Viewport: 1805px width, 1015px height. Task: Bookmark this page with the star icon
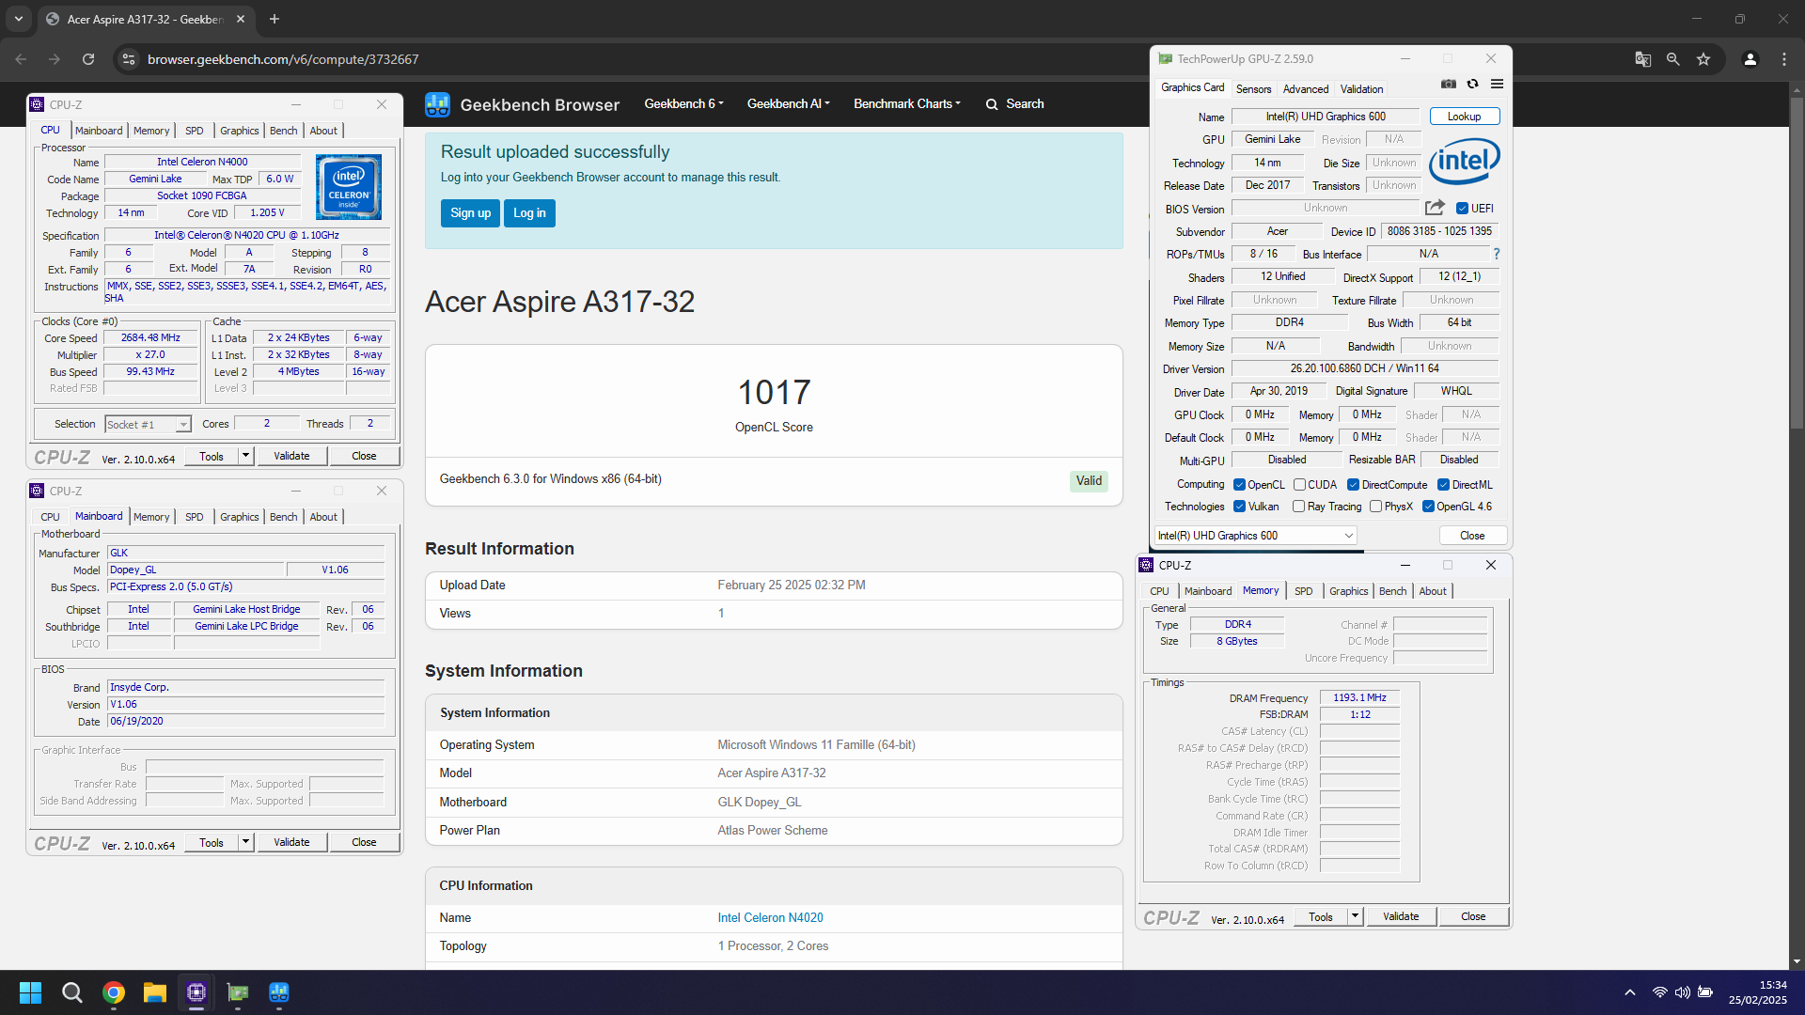(x=1703, y=59)
